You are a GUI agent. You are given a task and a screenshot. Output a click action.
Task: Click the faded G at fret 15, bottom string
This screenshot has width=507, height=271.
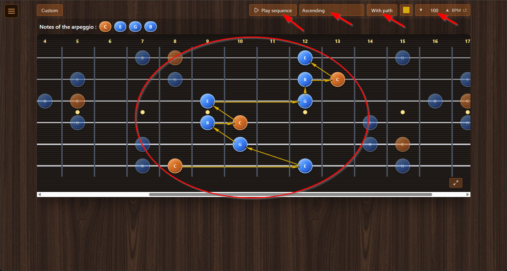tap(403, 166)
